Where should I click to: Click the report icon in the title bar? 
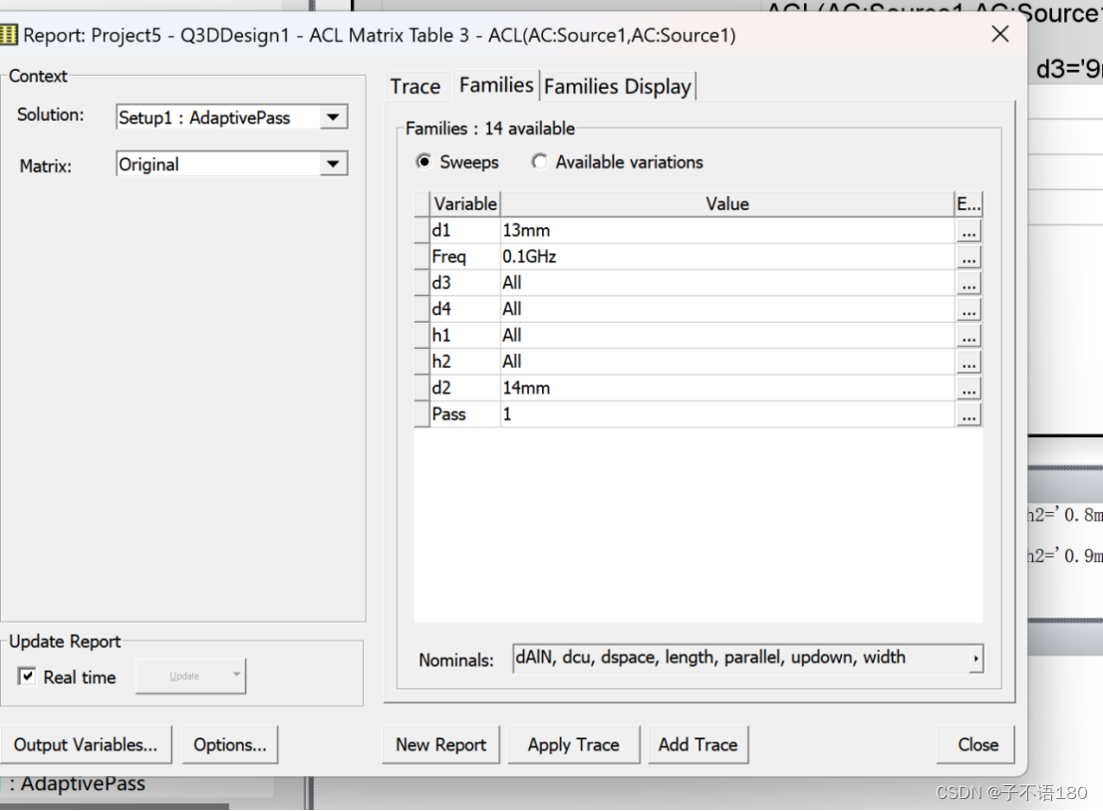(12, 34)
